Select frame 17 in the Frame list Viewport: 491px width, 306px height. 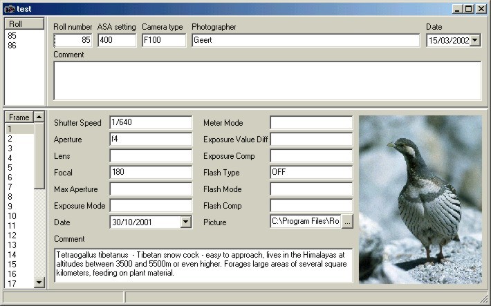[19, 283]
